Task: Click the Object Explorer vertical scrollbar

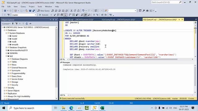Action: [x=56, y=58]
